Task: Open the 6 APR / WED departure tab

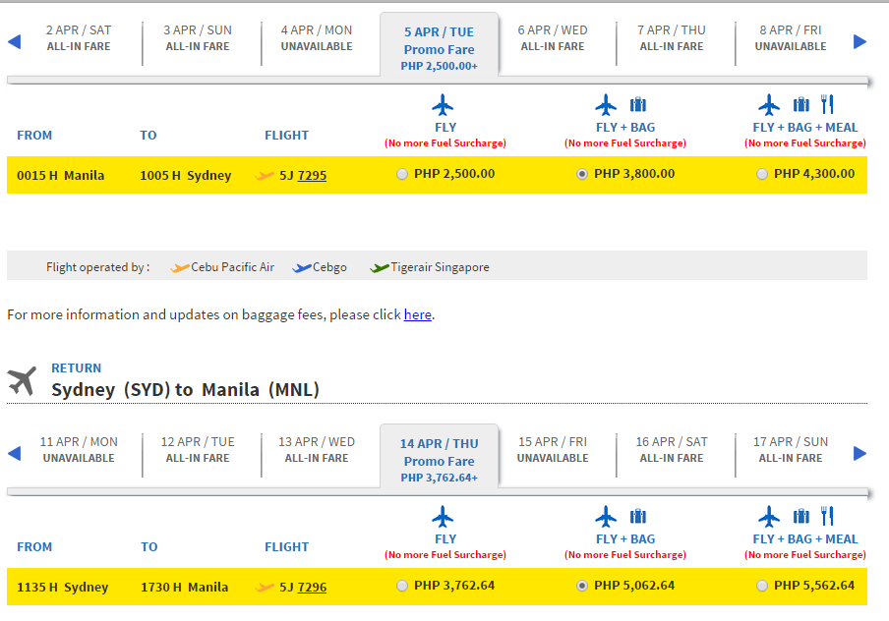Action: click(553, 38)
